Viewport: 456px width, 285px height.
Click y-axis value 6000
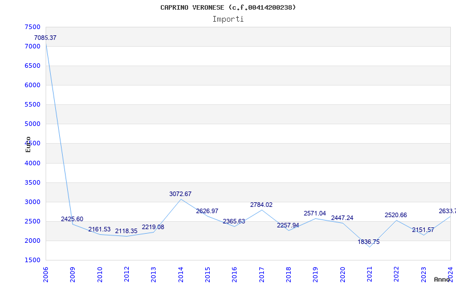pos(32,85)
